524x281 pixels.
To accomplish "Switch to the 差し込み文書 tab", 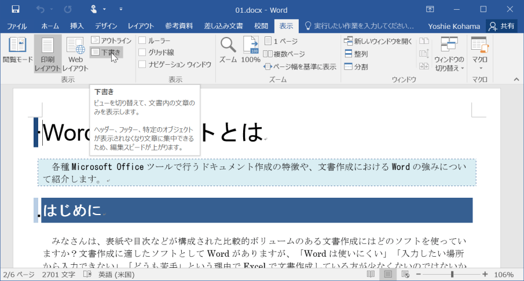I will tap(223, 26).
